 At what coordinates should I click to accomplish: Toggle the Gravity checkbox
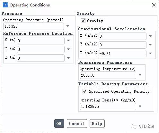83,21
